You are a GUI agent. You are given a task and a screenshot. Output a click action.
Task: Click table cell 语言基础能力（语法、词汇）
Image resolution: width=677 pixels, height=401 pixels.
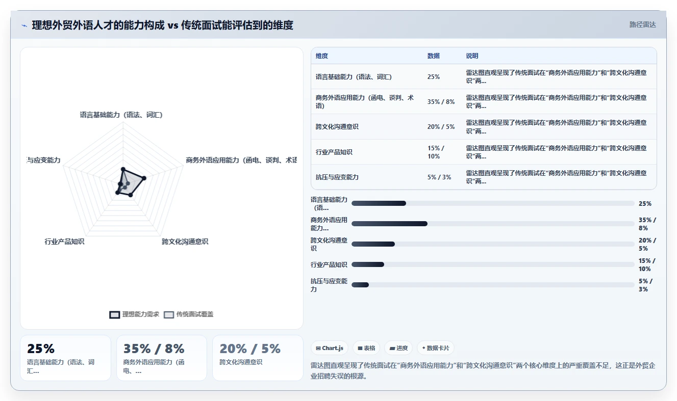point(354,77)
